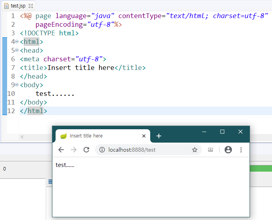Maximize the Chrome window

(222, 132)
